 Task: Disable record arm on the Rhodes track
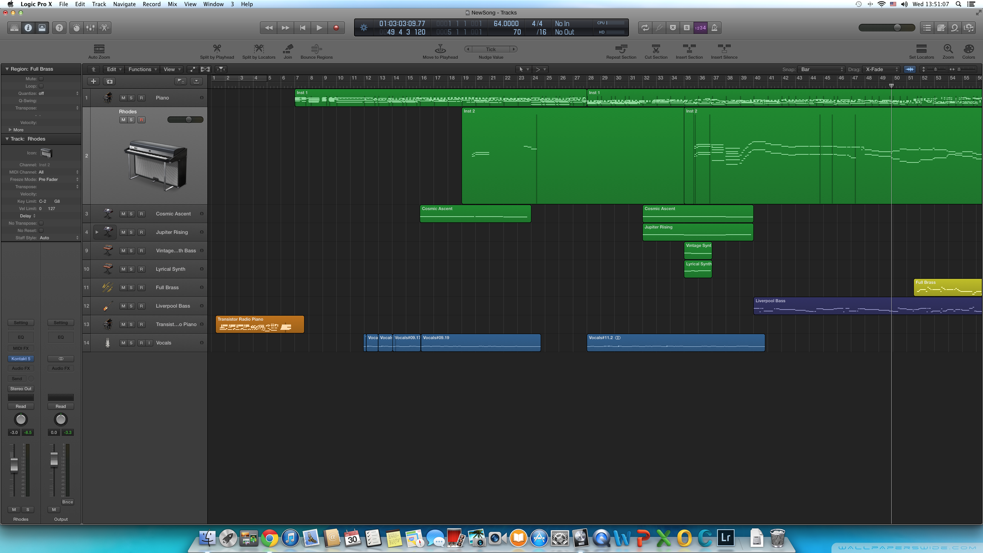tap(141, 120)
